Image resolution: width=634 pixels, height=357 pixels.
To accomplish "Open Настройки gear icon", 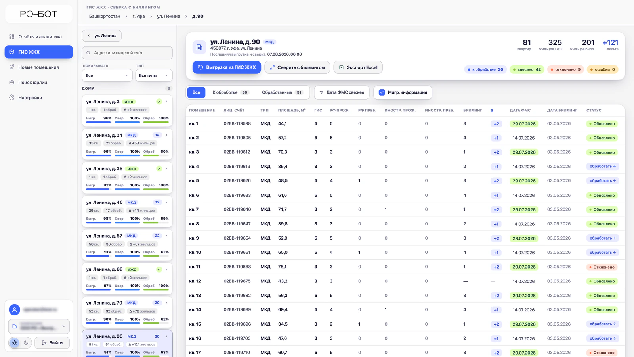I will [x=12, y=98].
